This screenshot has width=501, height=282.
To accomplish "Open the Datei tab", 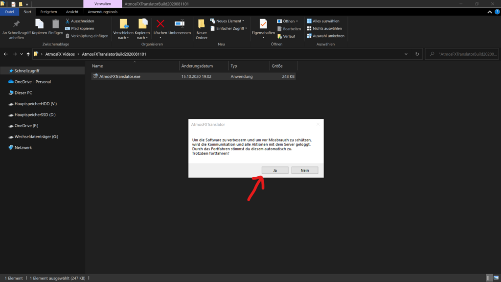I will tap(10, 12).
